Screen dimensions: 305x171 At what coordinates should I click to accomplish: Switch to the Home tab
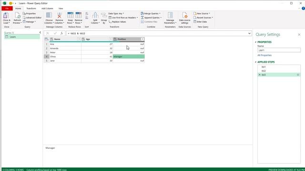tap(18, 9)
